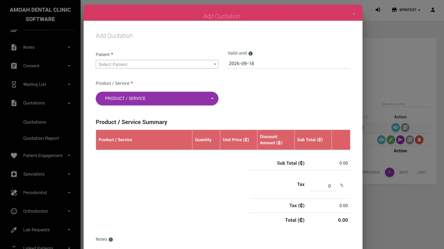Click the Orthodontist smiley face icon
The height and width of the screenshot is (249, 444).
[x=14, y=211]
